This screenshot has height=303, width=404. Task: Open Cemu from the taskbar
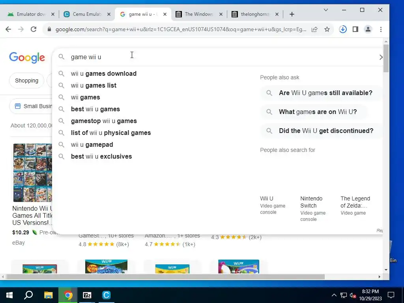click(x=107, y=295)
